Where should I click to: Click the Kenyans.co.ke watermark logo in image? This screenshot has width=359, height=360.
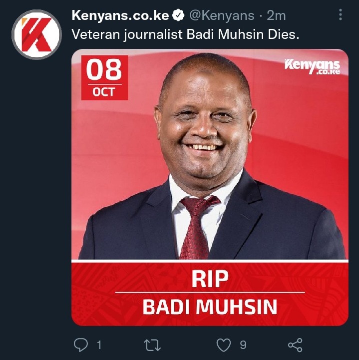point(312,67)
